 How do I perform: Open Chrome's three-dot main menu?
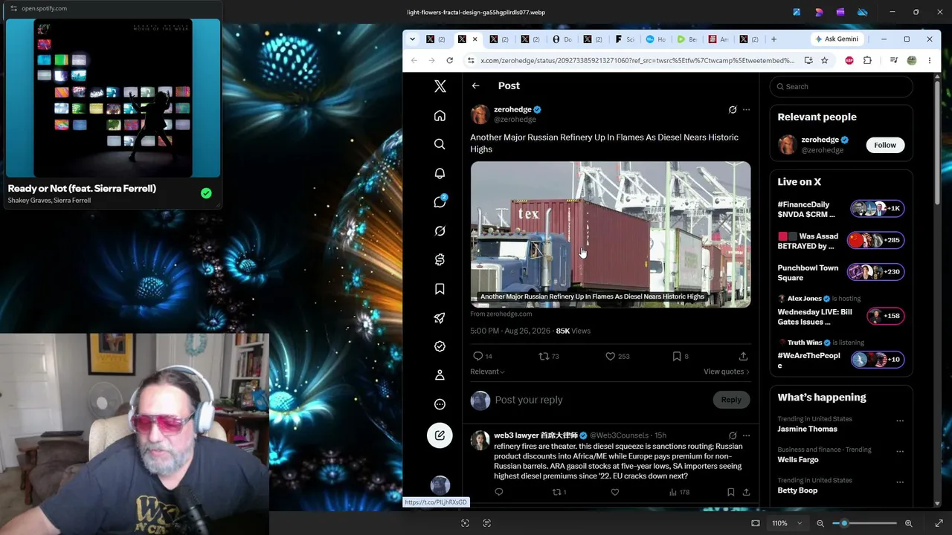(x=929, y=60)
